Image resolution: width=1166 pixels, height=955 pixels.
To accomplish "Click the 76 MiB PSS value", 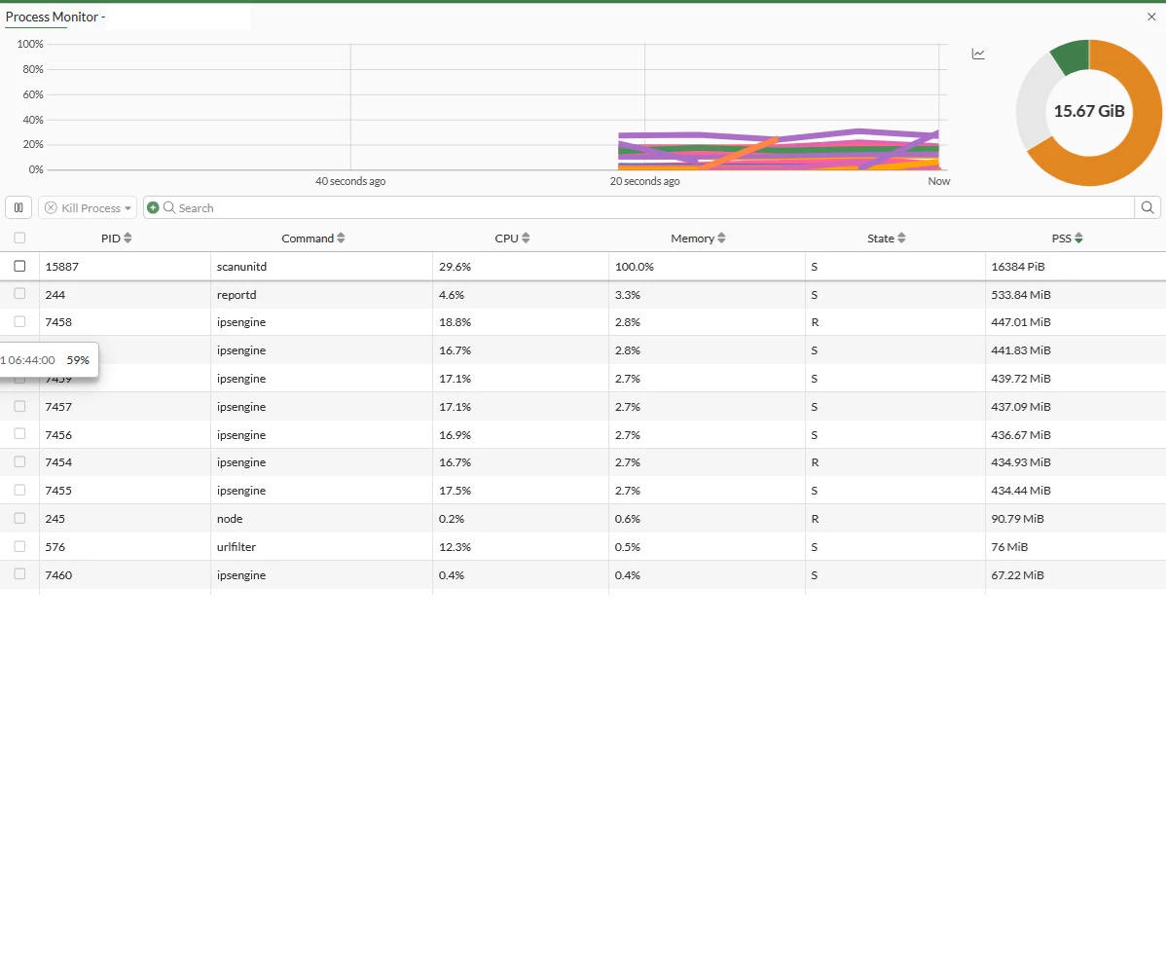I will point(1009,547).
